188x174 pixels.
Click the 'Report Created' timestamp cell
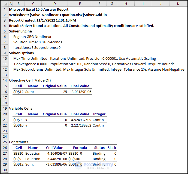43,20
